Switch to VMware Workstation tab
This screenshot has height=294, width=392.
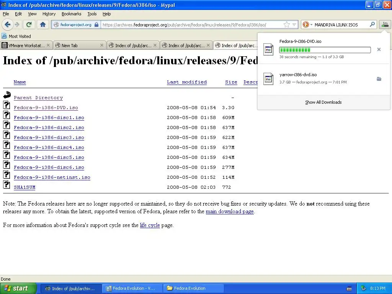[x=26, y=45]
